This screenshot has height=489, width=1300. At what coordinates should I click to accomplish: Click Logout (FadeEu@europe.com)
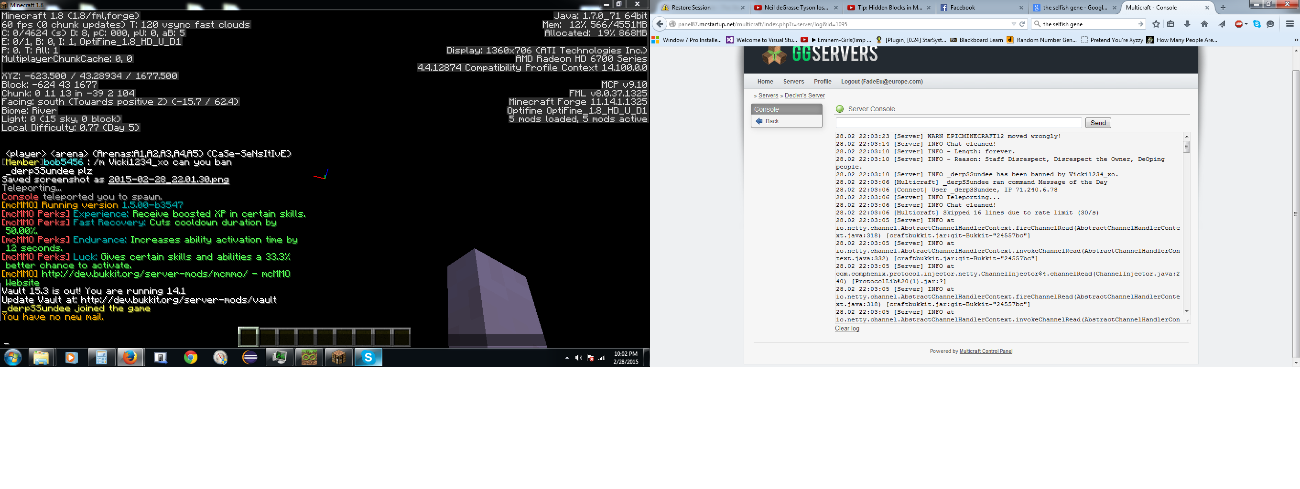point(882,82)
